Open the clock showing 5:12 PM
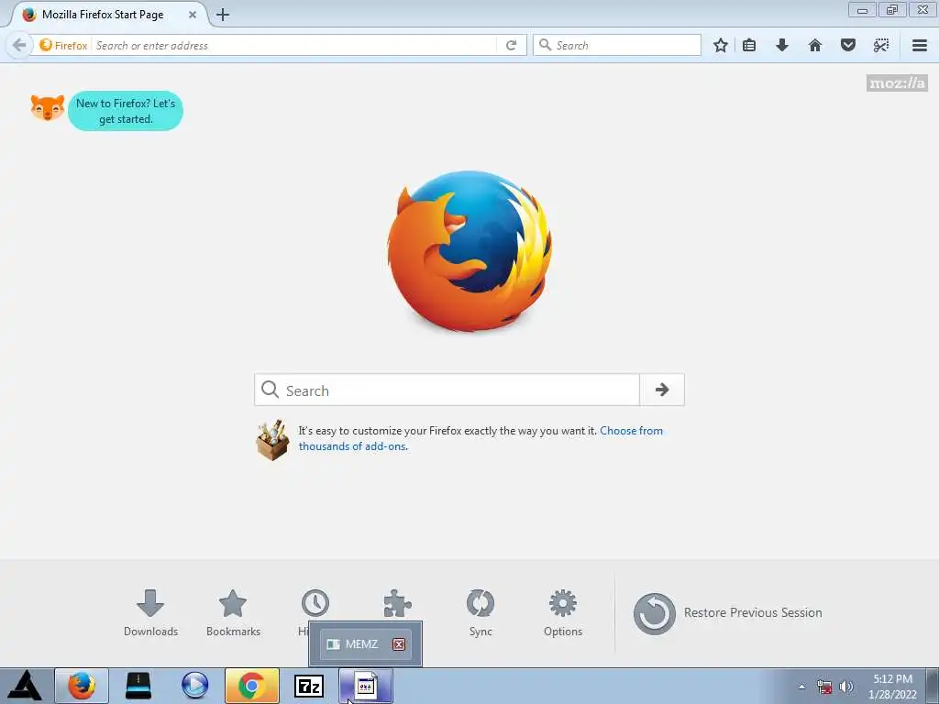The width and height of the screenshot is (939, 704). tap(892, 687)
